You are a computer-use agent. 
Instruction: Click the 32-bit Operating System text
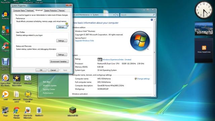pyautogui.click(x=107, y=70)
